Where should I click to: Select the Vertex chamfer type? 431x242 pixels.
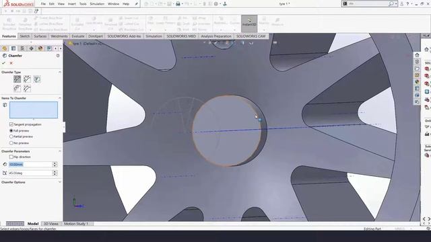(x=37, y=79)
